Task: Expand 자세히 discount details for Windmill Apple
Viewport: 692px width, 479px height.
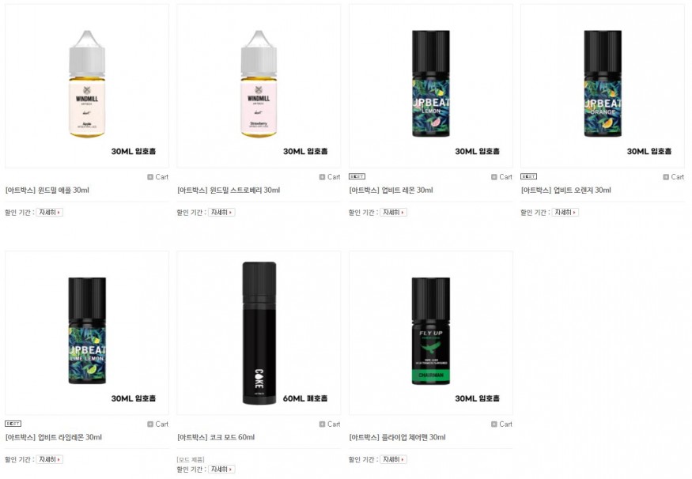Action: [49, 212]
